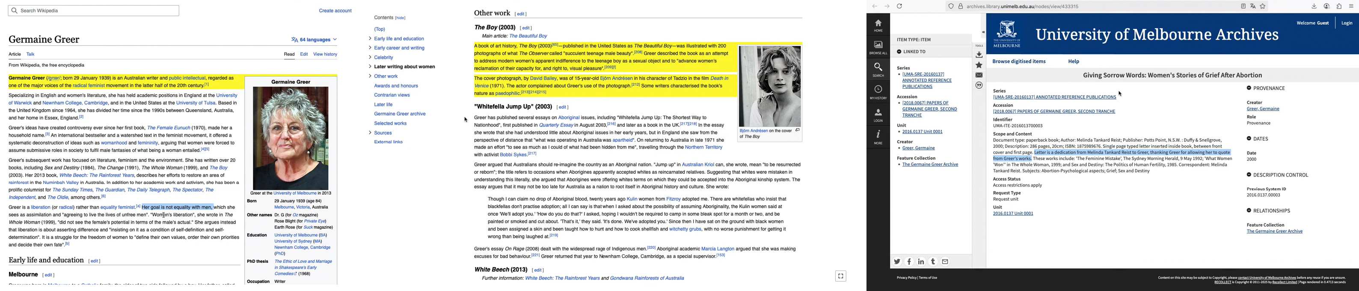1359x291 pixels.
Task: Share the item on LinkedIn
Action: pos(921,262)
